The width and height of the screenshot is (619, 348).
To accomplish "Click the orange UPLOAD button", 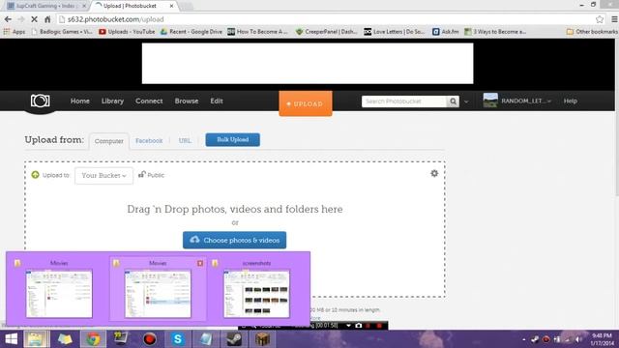I will tap(306, 103).
